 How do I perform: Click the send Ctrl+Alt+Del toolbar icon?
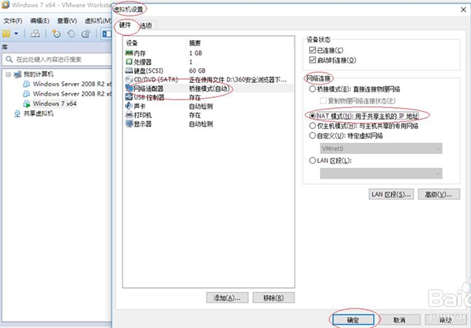tap(35, 34)
